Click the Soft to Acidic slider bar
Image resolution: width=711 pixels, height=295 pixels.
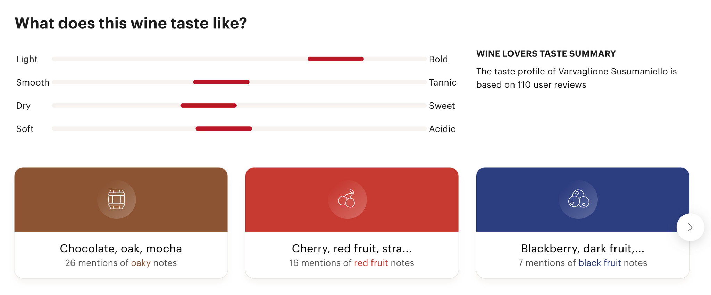(239, 129)
